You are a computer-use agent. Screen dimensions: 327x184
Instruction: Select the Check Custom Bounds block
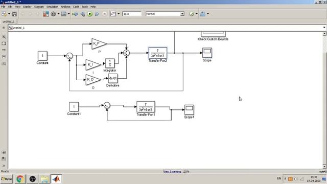[x=213, y=34]
